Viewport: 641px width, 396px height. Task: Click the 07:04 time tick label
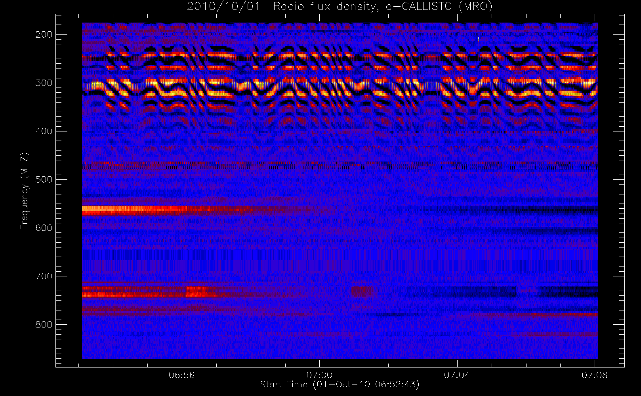pos(457,375)
